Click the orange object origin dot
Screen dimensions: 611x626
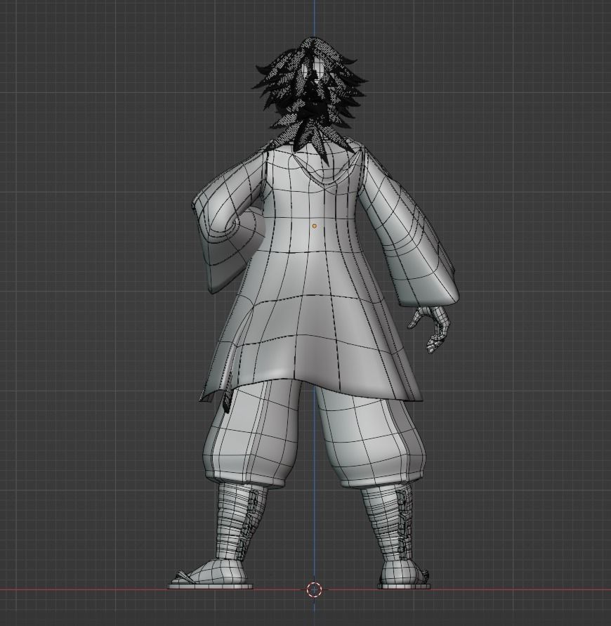click(315, 226)
